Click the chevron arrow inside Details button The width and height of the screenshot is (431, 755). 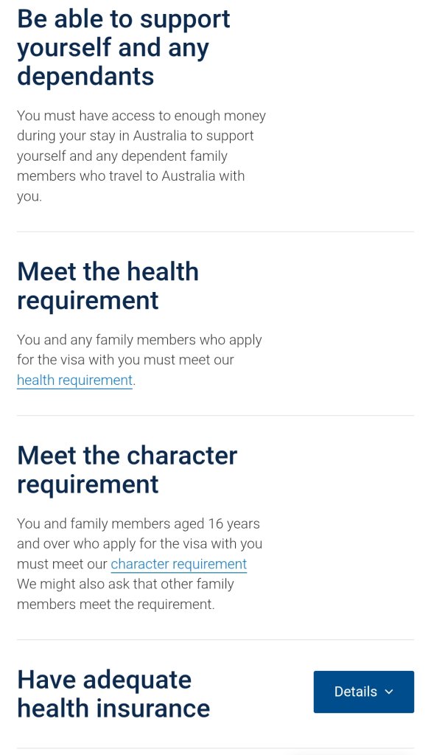[389, 692]
